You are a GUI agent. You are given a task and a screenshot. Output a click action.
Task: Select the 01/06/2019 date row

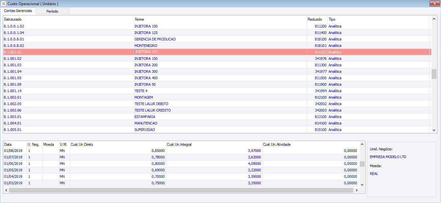click(x=181, y=164)
